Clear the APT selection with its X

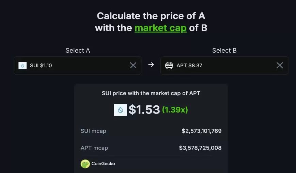tap(280, 65)
